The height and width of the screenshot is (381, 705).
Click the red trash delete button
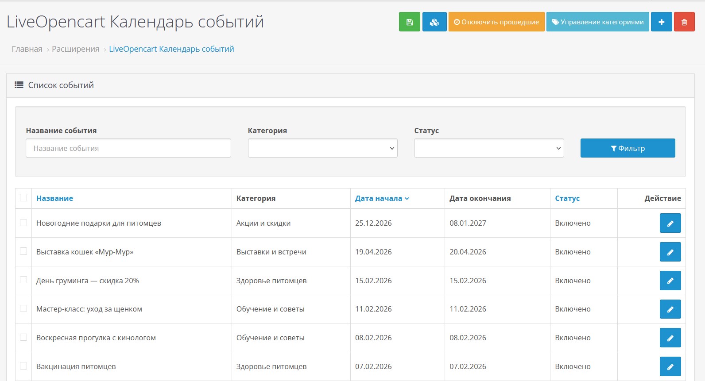click(684, 22)
